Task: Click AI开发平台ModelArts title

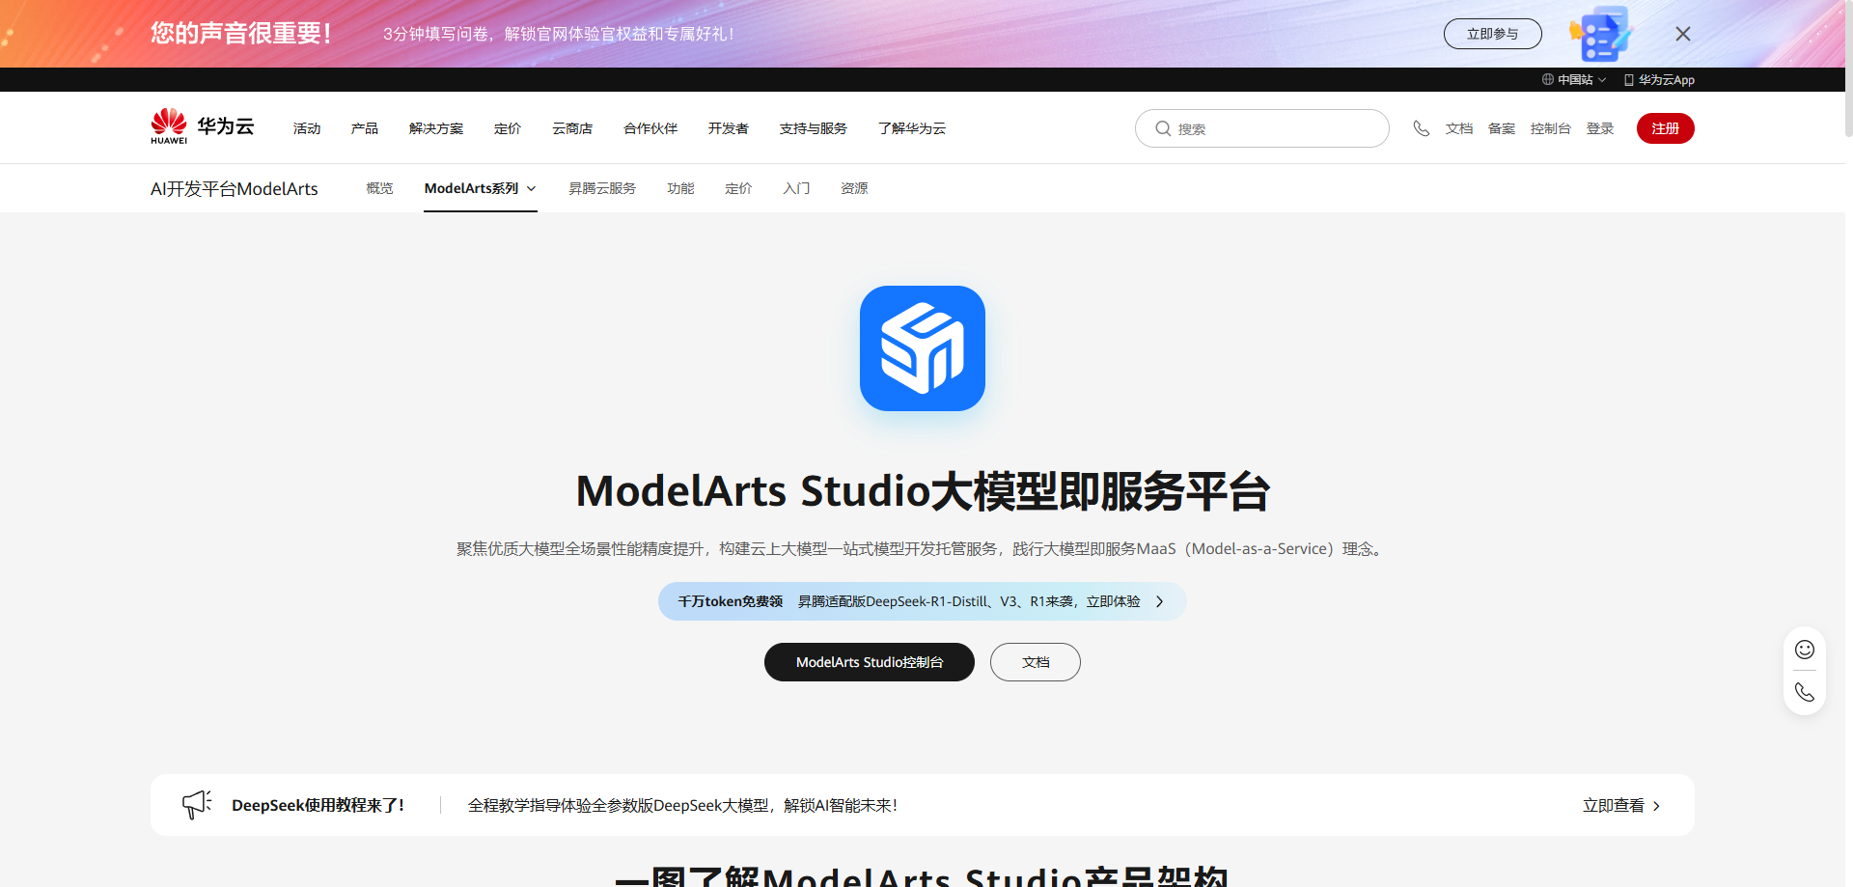Action: coord(235,189)
